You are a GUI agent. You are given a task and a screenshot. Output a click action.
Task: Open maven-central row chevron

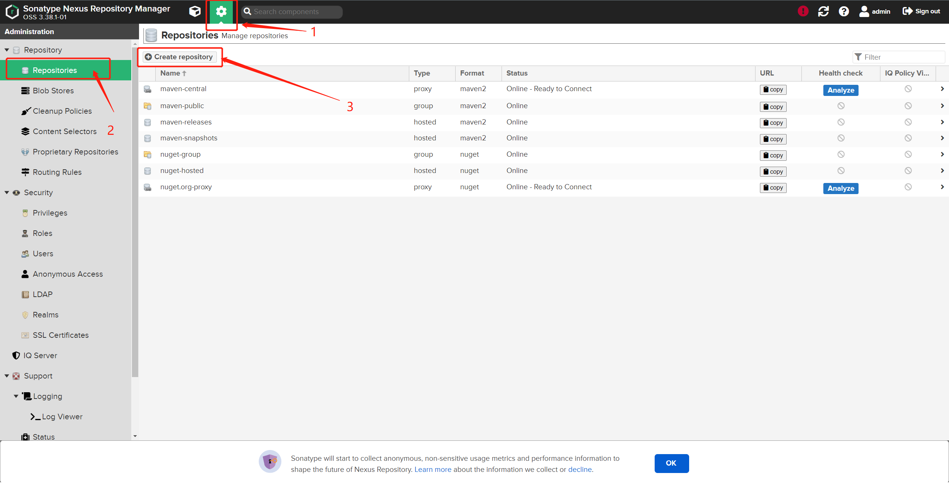(x=942, y=89)
